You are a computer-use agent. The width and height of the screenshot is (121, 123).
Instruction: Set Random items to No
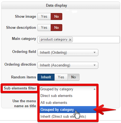[73, 77]
